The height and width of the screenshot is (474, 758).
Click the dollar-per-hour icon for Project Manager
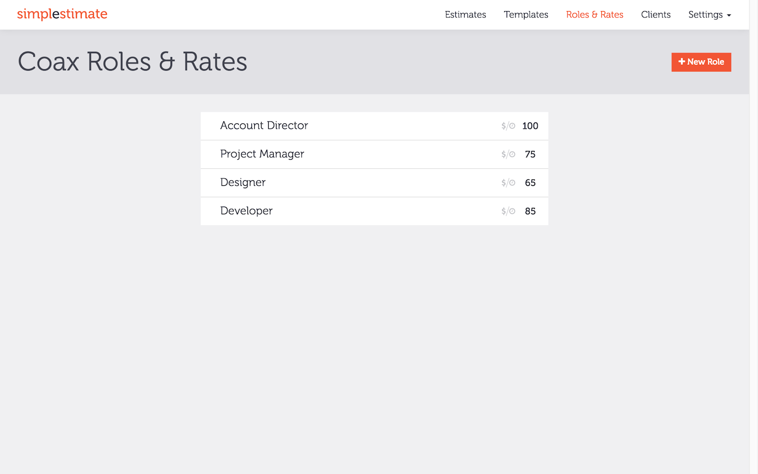pyautogui.click(x=508, y=154)
